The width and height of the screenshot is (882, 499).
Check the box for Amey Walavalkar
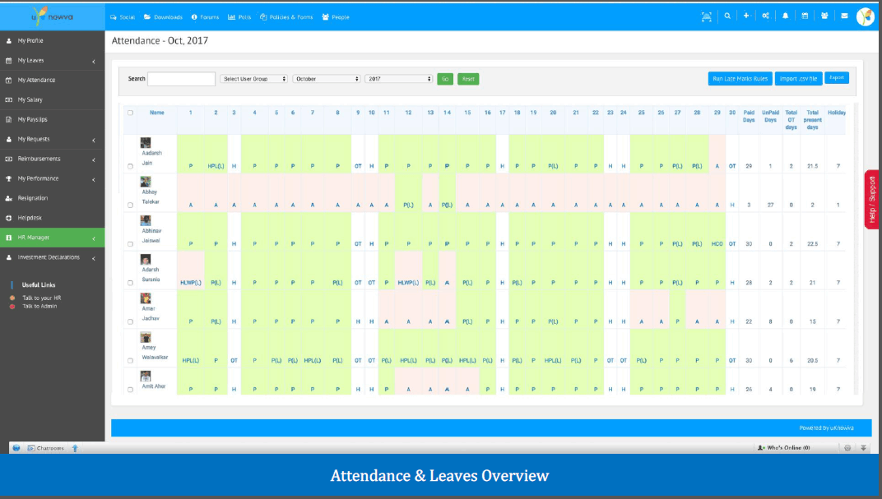[x=130, y=361]
